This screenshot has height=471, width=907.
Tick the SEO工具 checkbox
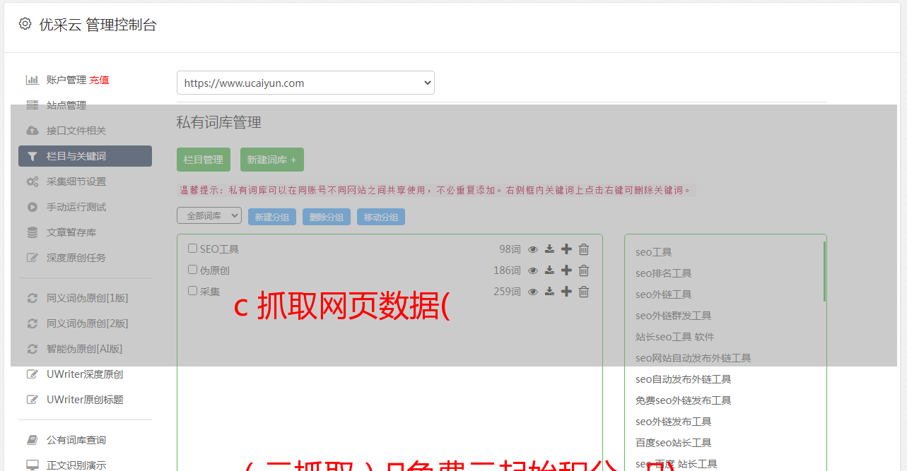(192, 249)
